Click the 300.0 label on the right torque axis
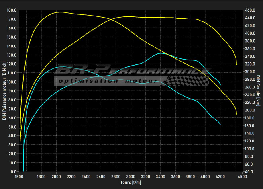The height and width of the screenshot is (189, 263). [250, 72]
